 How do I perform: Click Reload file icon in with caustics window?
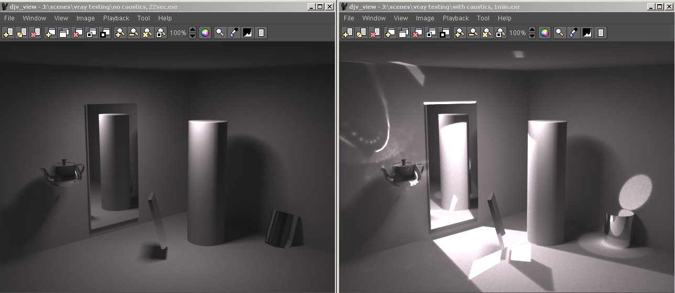click(x=361, y=32)
